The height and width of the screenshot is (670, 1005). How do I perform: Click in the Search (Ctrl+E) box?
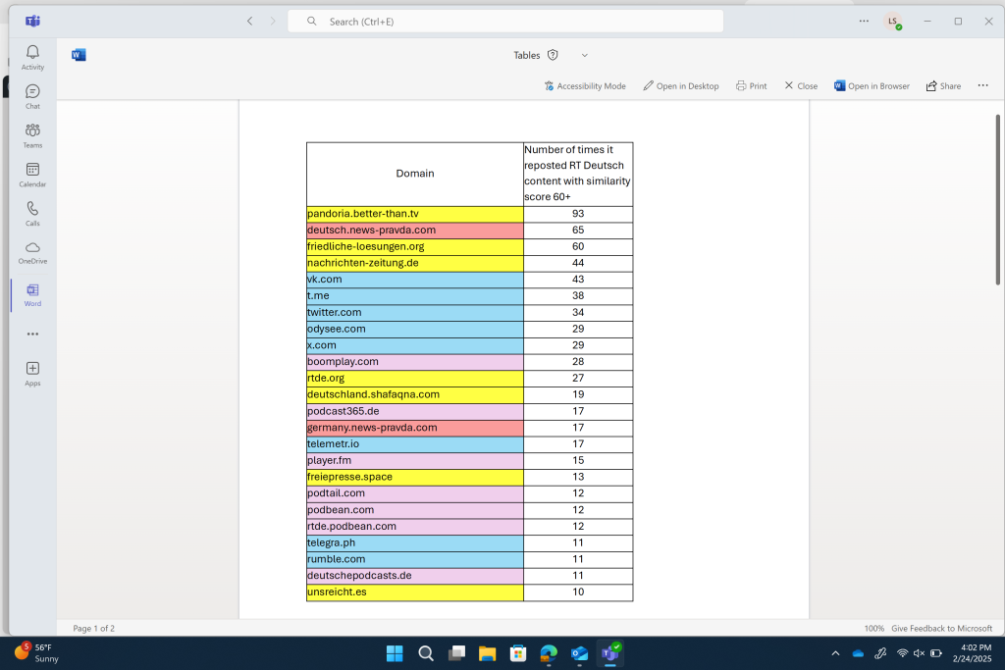click(505, 22)
